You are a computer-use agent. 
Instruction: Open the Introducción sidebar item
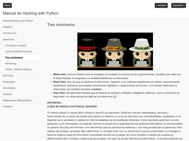pos(21,33)
